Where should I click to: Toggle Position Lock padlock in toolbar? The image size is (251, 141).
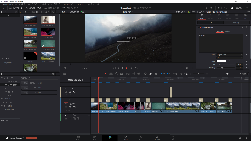pyautogui.click(x=156, y=74)
